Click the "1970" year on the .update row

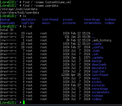pos(87,58)
